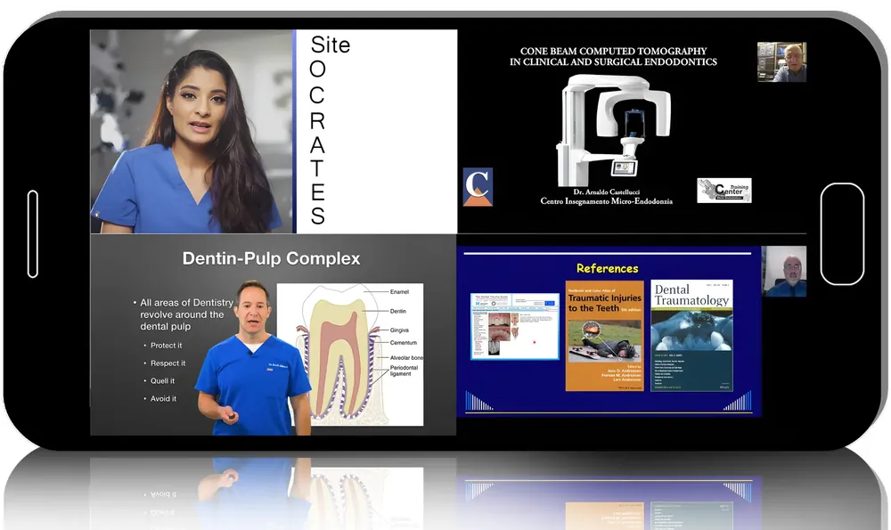Click the Dental Traumatology journal cover

(691, 336)
